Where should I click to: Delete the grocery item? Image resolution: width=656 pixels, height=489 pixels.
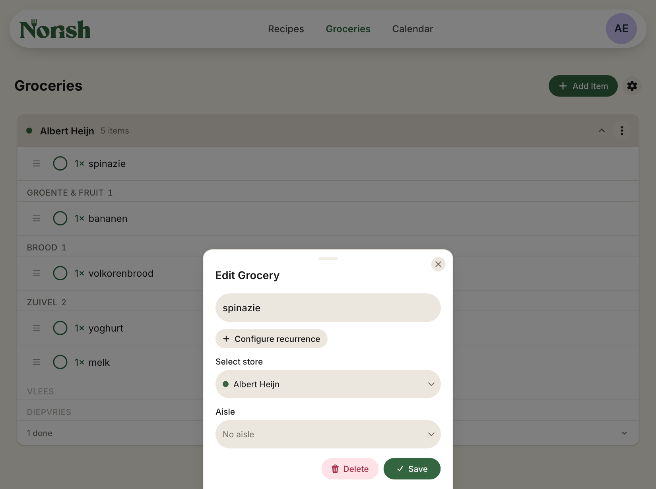coord(350,469)
